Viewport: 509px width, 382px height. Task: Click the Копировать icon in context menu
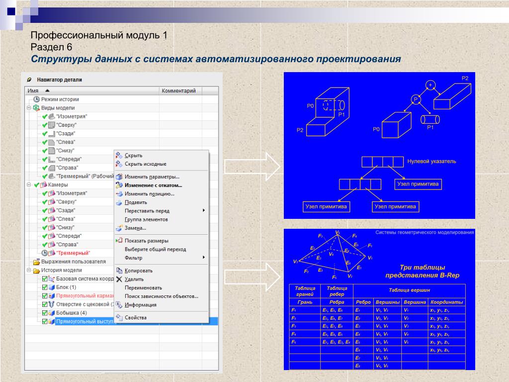tap(119, 271)
